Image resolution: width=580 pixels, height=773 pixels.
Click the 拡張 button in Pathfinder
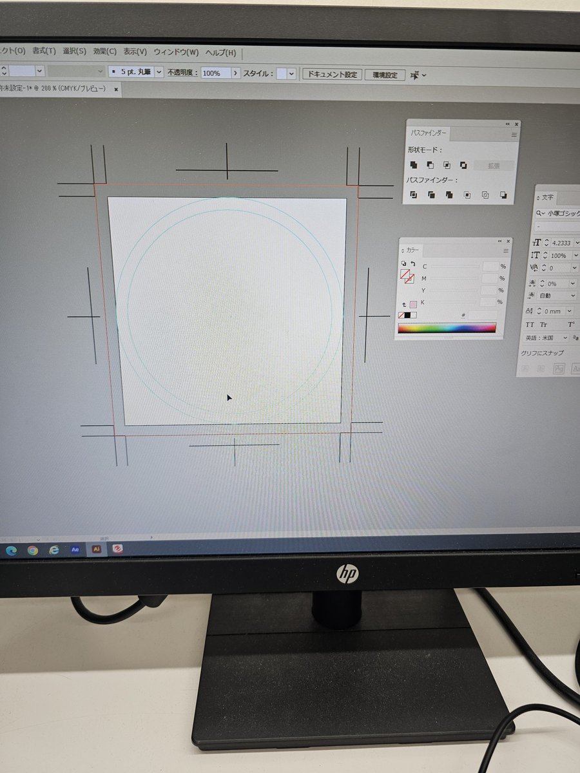494,166
